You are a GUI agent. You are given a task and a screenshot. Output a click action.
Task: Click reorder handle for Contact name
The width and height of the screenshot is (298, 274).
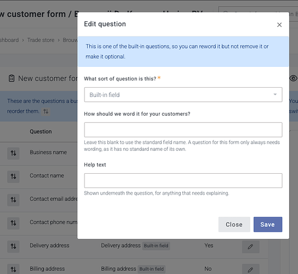(13, 176)
